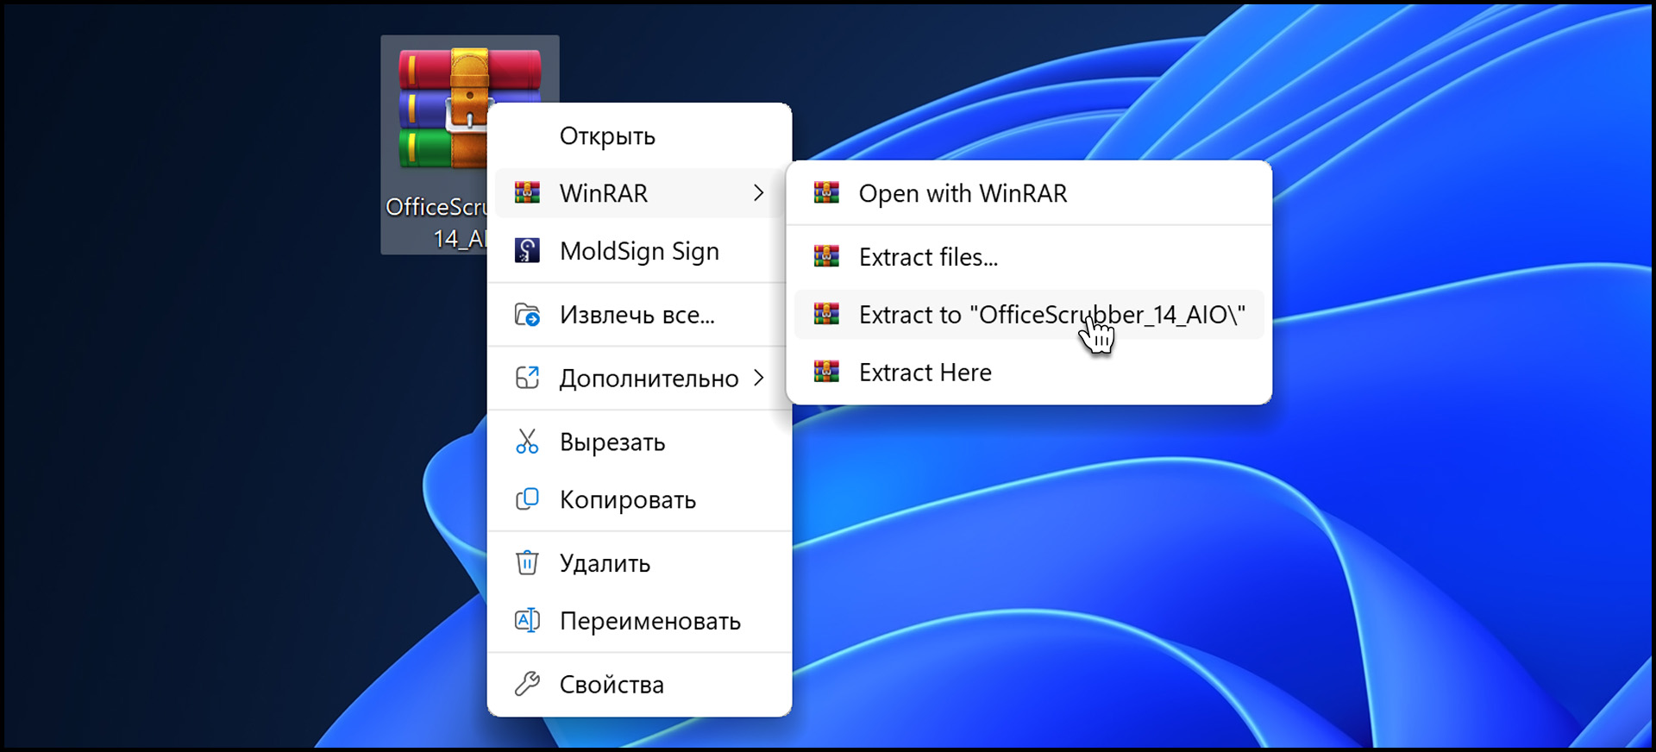The width and height of the screenshot is (1656, 752).
Task: Click the trash bin icon beside Удалить
Action: pyautogui.click(x=527, y=563)
